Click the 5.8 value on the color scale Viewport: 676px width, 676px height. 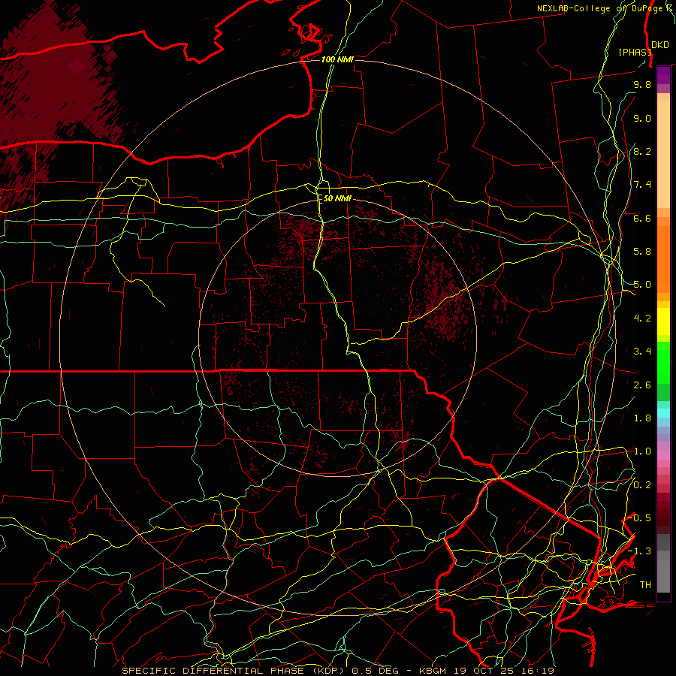(642, 252)
